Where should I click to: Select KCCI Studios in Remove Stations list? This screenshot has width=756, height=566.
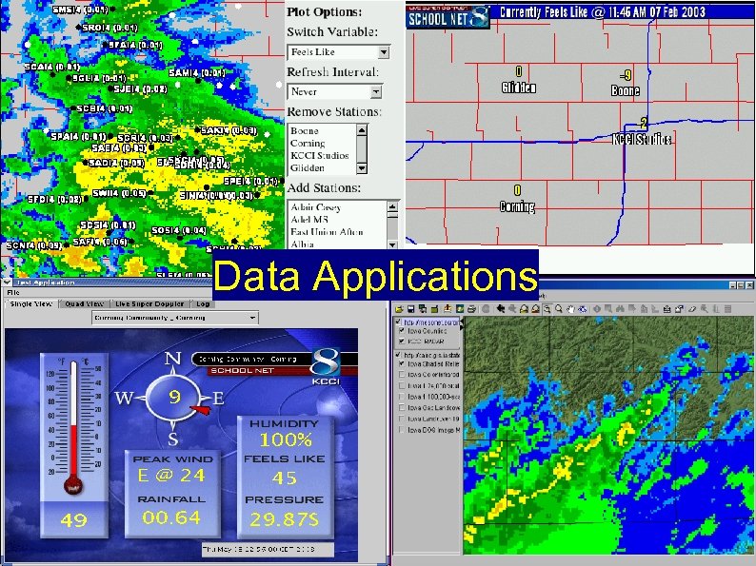(x=319, y=156)
